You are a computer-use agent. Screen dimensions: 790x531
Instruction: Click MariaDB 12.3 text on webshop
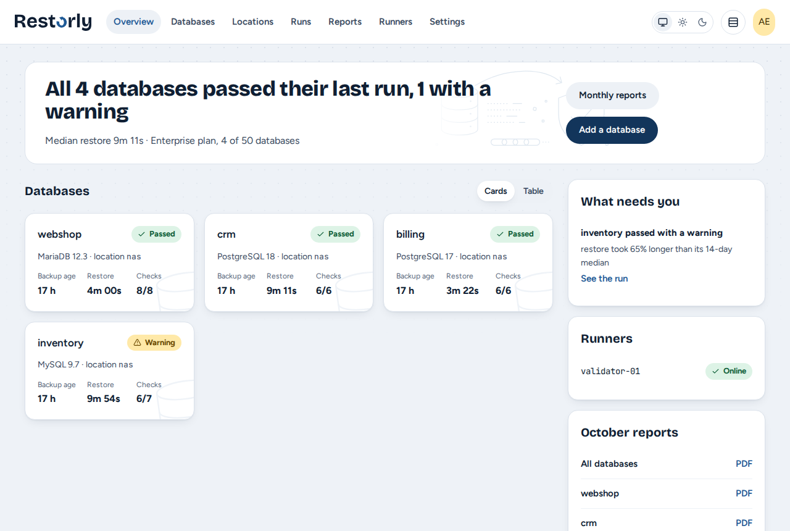[62, 256]
